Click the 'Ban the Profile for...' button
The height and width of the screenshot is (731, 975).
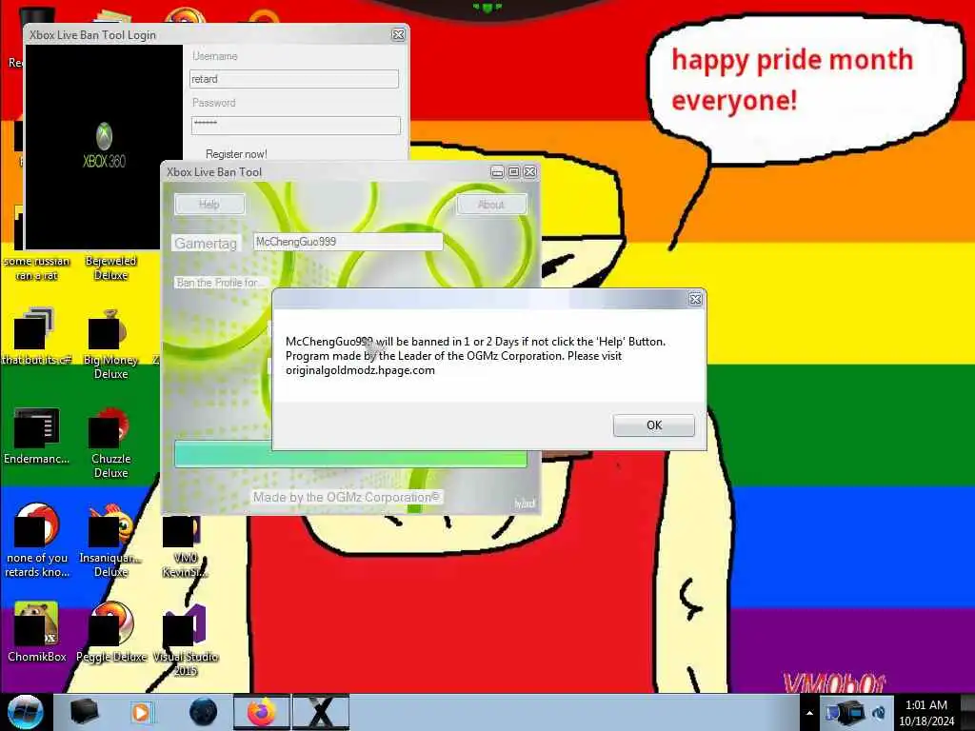tap(220, 283)
